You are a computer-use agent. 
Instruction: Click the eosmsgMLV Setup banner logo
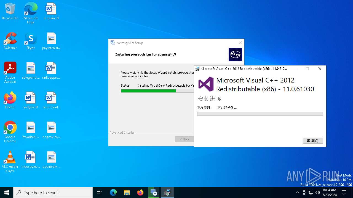tap(235, 54)
